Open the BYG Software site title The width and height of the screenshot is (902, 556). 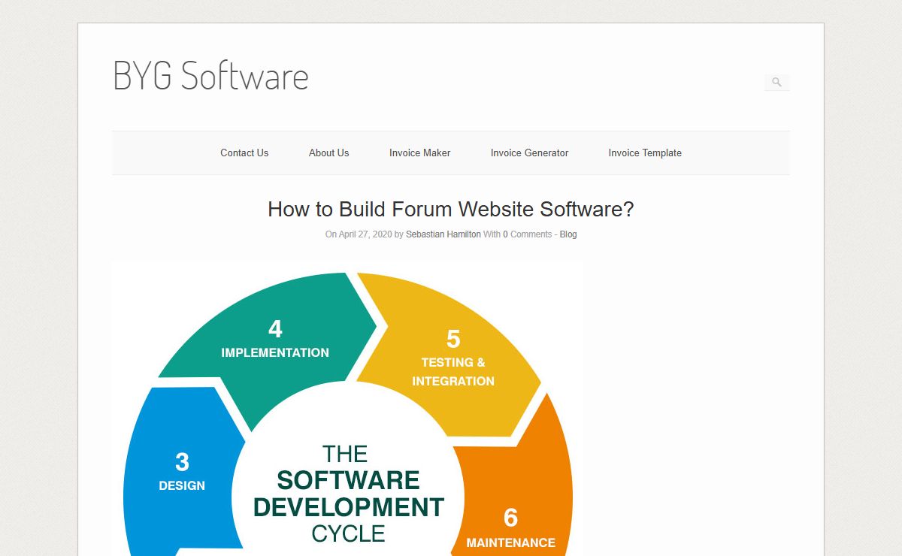(x=210, y=76)
